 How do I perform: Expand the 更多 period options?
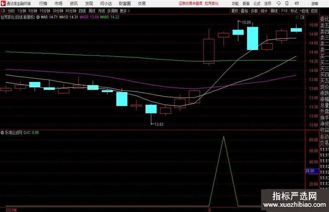(124, 11)
